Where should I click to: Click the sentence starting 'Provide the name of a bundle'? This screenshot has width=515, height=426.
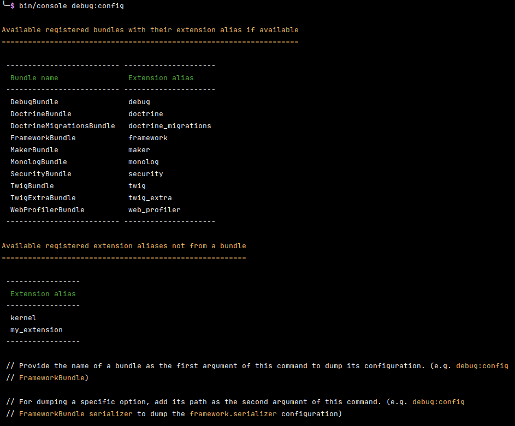click(x=257, y=372)
